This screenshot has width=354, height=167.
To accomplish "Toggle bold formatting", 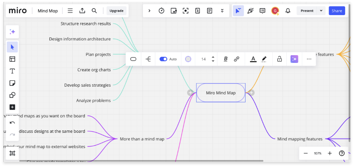I will [226, 59].
